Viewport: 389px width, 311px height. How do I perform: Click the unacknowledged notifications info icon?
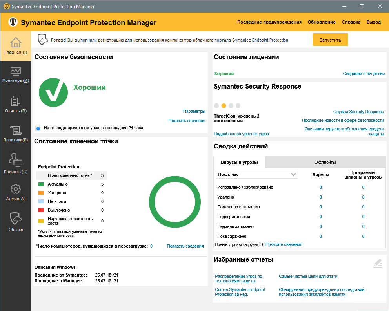tap(38, 128)
